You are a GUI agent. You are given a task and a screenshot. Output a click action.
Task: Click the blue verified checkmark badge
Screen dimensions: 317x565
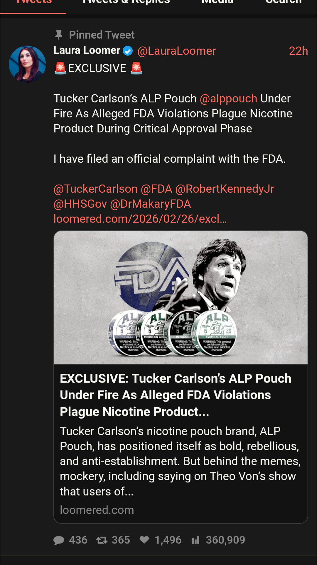click(128, 51)
